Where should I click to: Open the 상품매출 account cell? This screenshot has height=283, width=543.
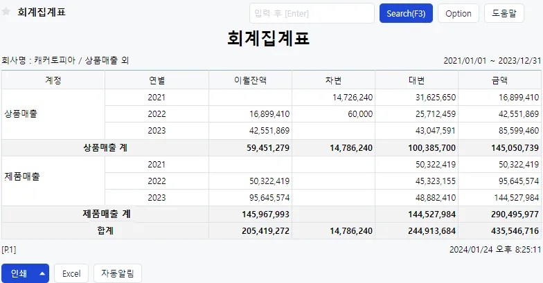pyautogui.click(x=53, y=113)
